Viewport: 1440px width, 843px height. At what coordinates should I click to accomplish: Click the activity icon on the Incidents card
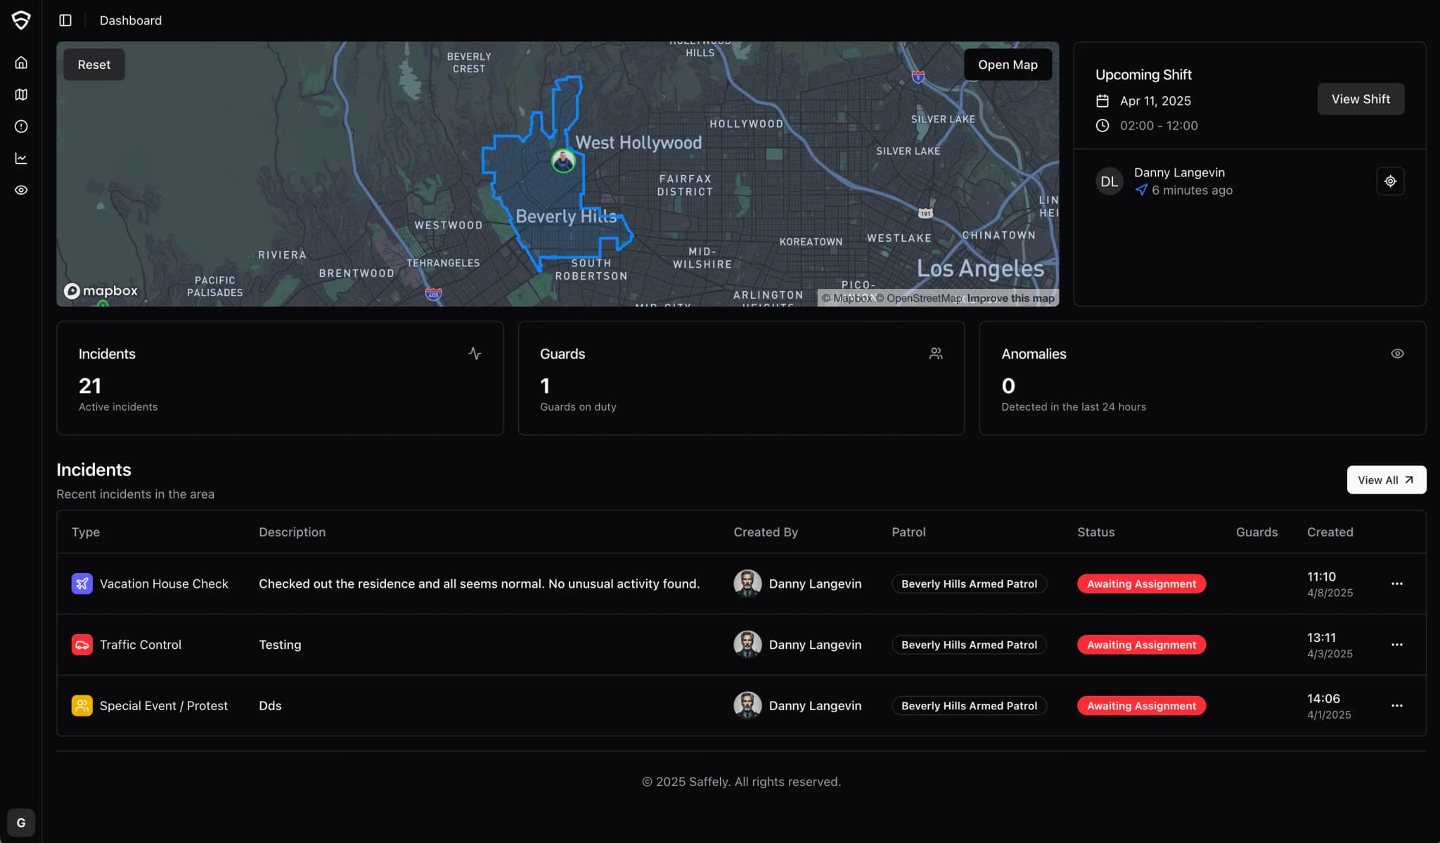[x=475, y=354]
